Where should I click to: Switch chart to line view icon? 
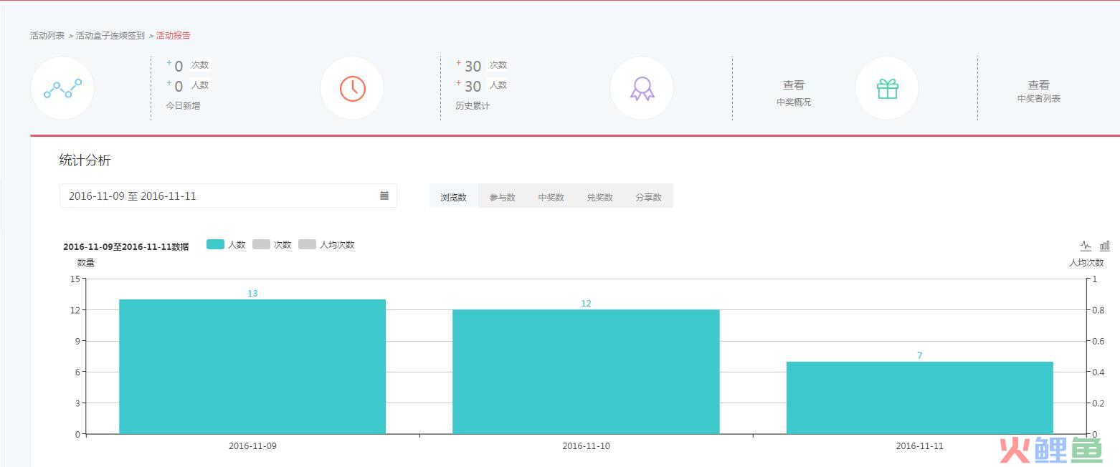click(x=1086, y=246)
